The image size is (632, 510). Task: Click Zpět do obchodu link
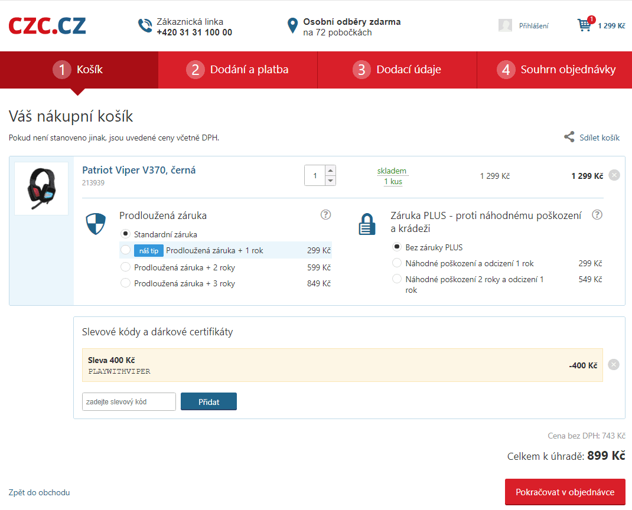pyautogui.click(x=39, y=492)
